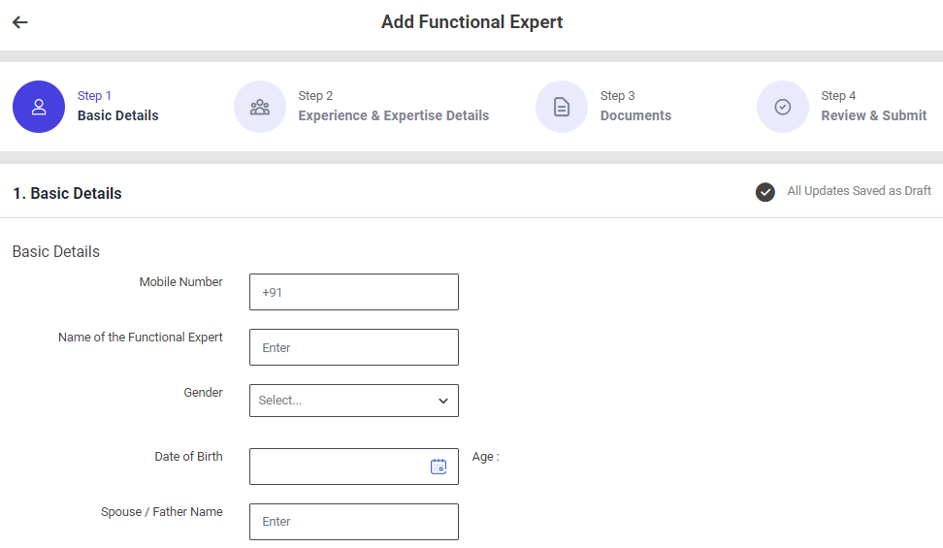The height and width of the screenshot is (548, 943).
Task: Click the Gender dropdown chevron arrow
Action: pyautogui.click(x=443, y=401)
